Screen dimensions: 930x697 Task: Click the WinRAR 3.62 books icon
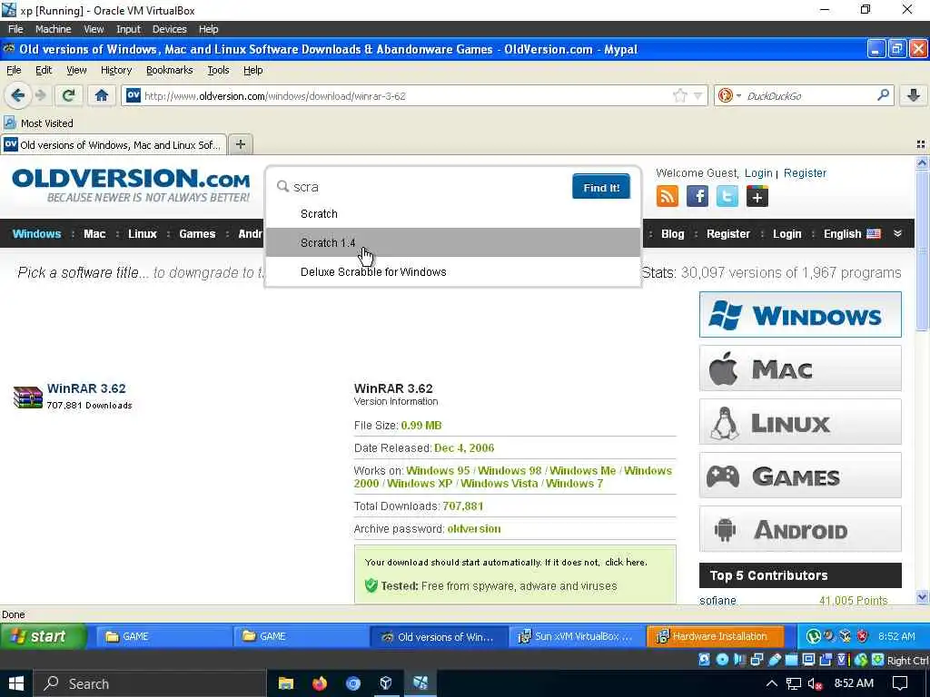(28, 398)
